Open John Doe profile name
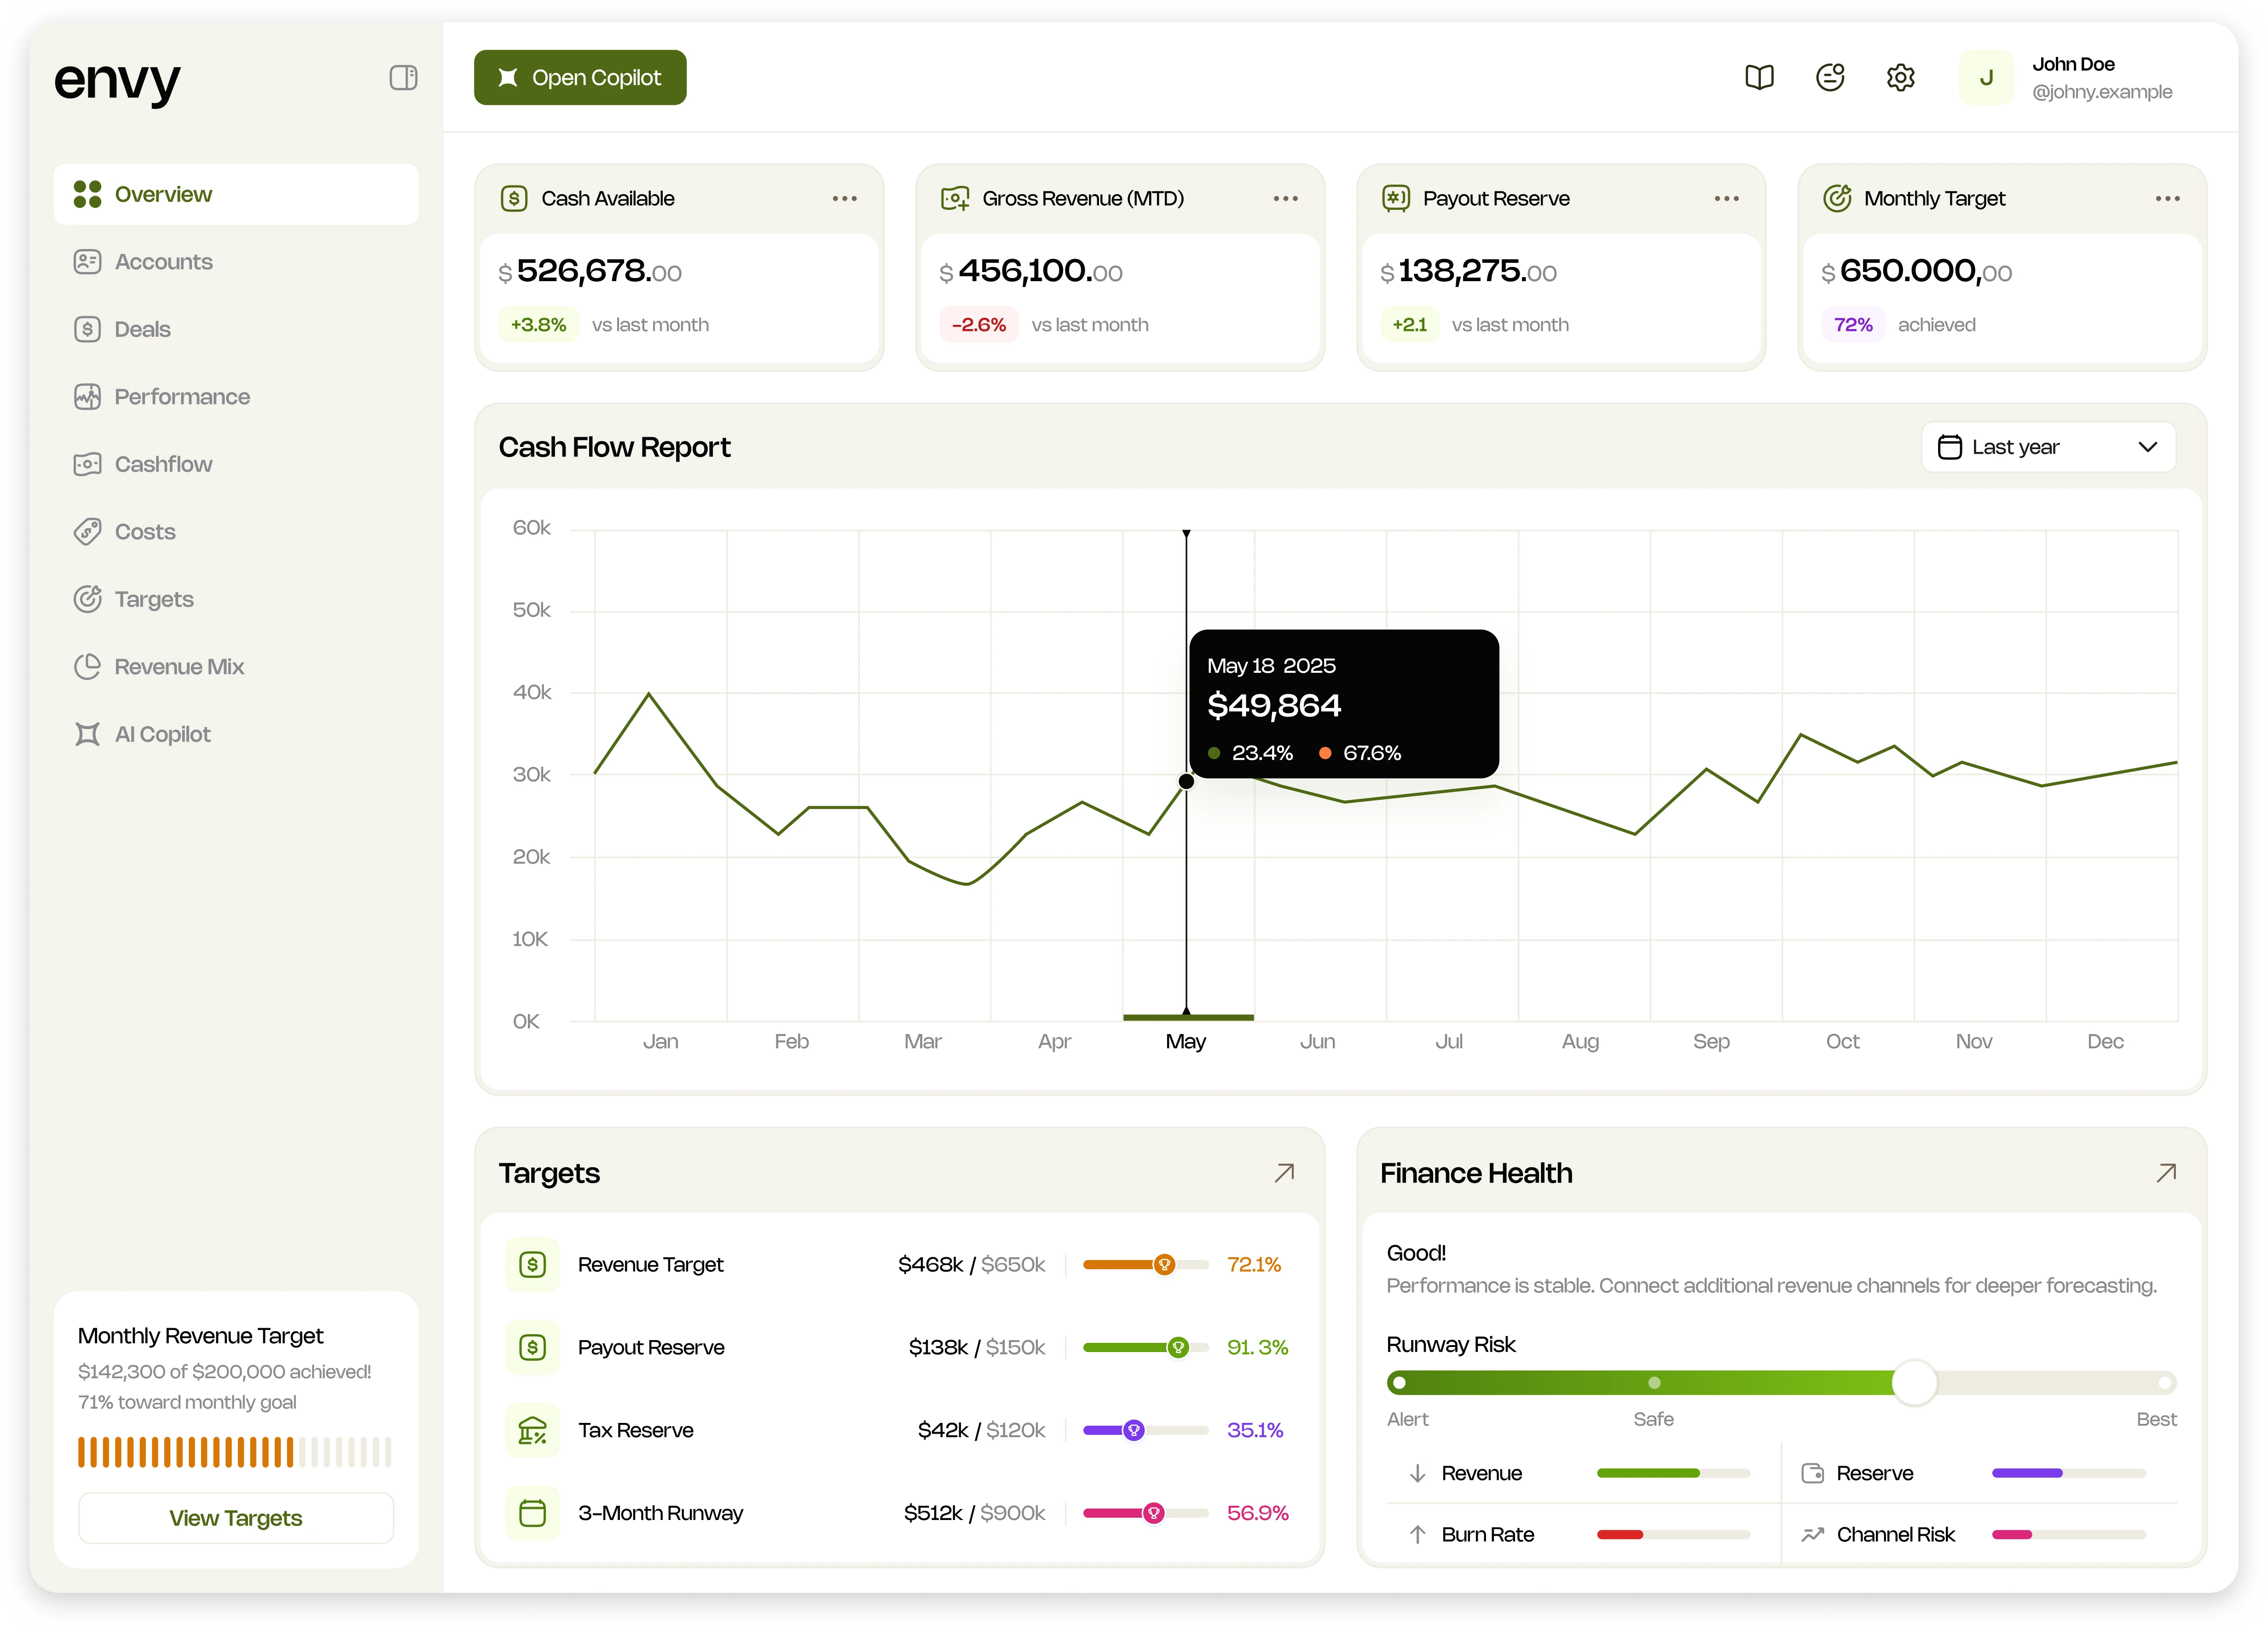 (x=2073, y=64)
